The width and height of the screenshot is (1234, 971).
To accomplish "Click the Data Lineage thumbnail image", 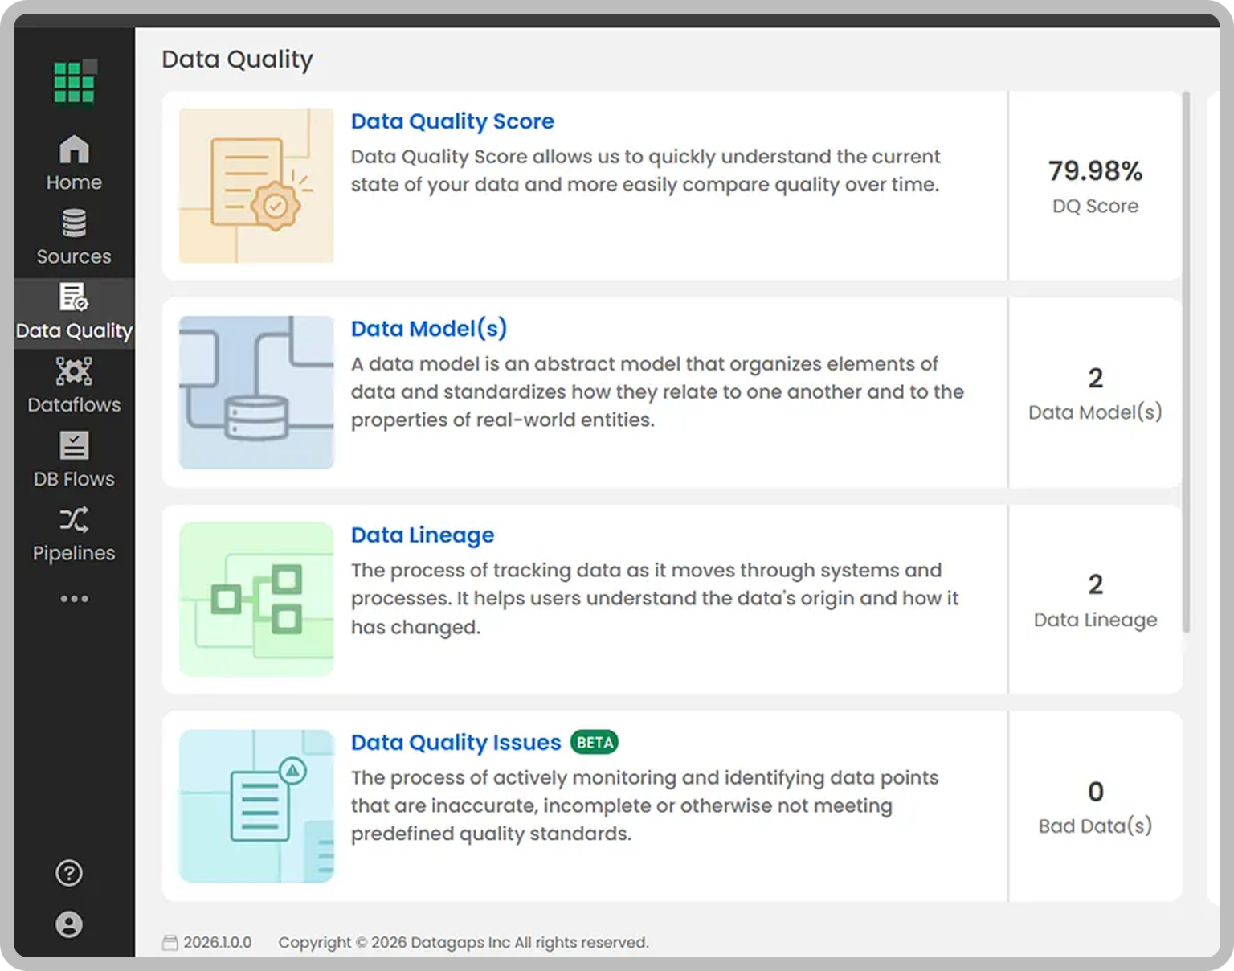I will [x=256, y=599].
